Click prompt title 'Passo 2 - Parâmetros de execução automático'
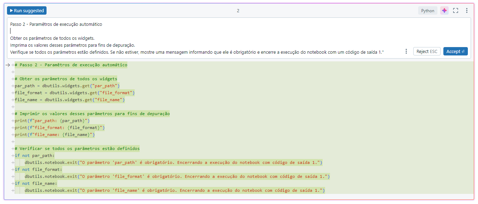 [56, 24]
